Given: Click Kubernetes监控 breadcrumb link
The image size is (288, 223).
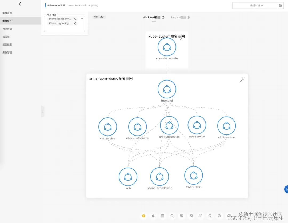Looking at the screenshot, I should point(56,5).
